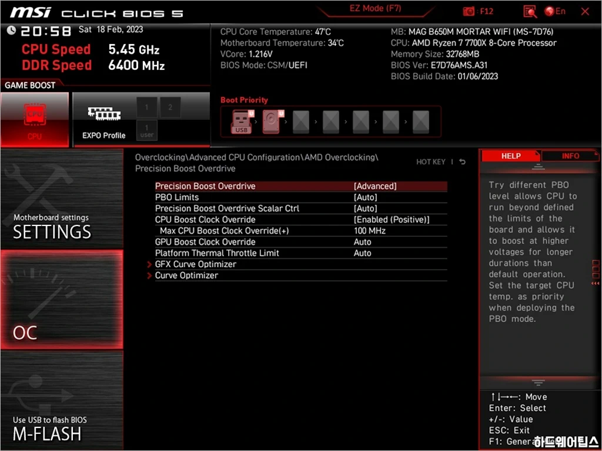Select EXPO profile 1
This screenshot has height=451, width=602.
[x=146, y=107]
